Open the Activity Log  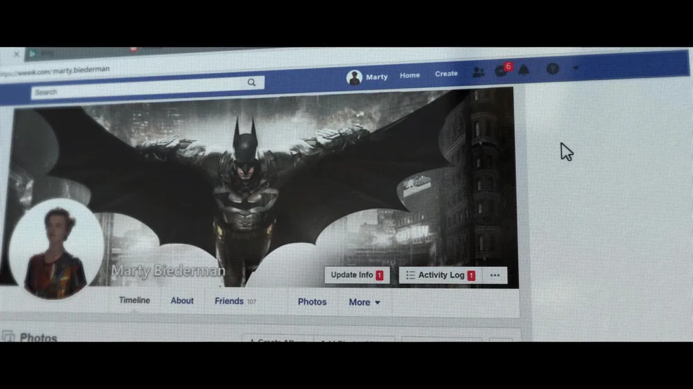pyautogui.click(x=440, y=275)
